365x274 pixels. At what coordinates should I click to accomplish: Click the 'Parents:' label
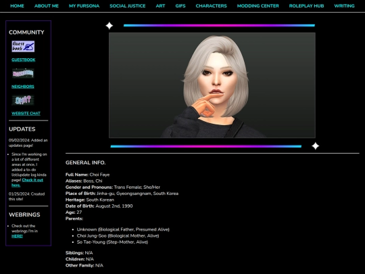[x=74, y=219]
